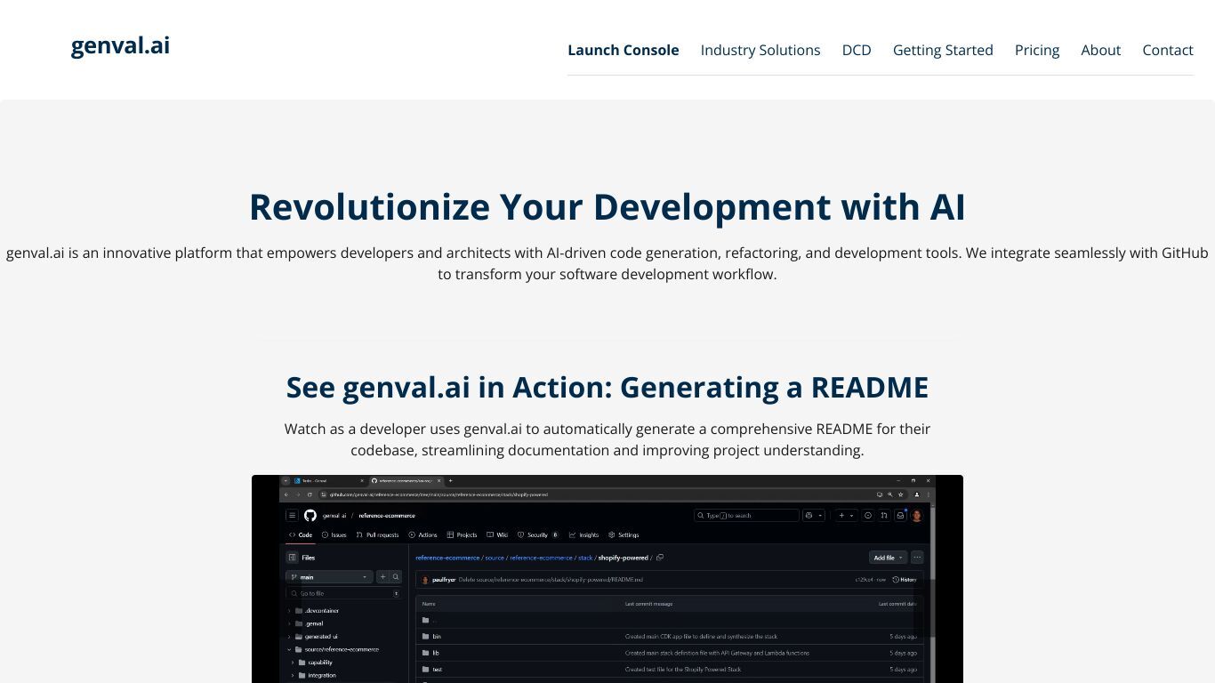The image size is (1215, 683).
Task: Open commit History in demo video
Action: pyautogui.click(x=904, y=580)
